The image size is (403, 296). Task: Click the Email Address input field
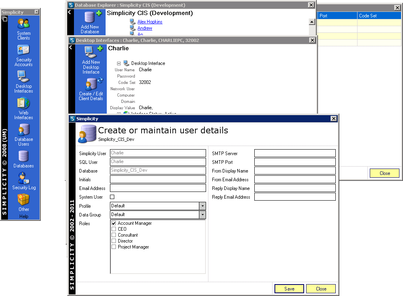[x=158, y=188]
